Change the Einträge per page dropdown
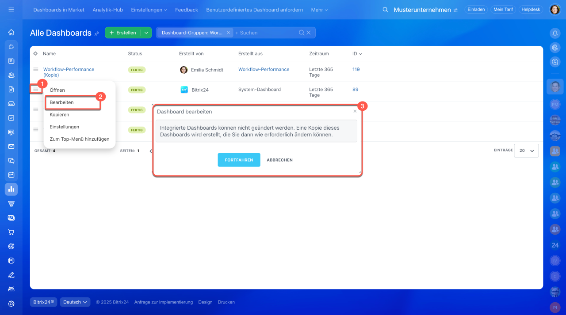 [526, 150]
